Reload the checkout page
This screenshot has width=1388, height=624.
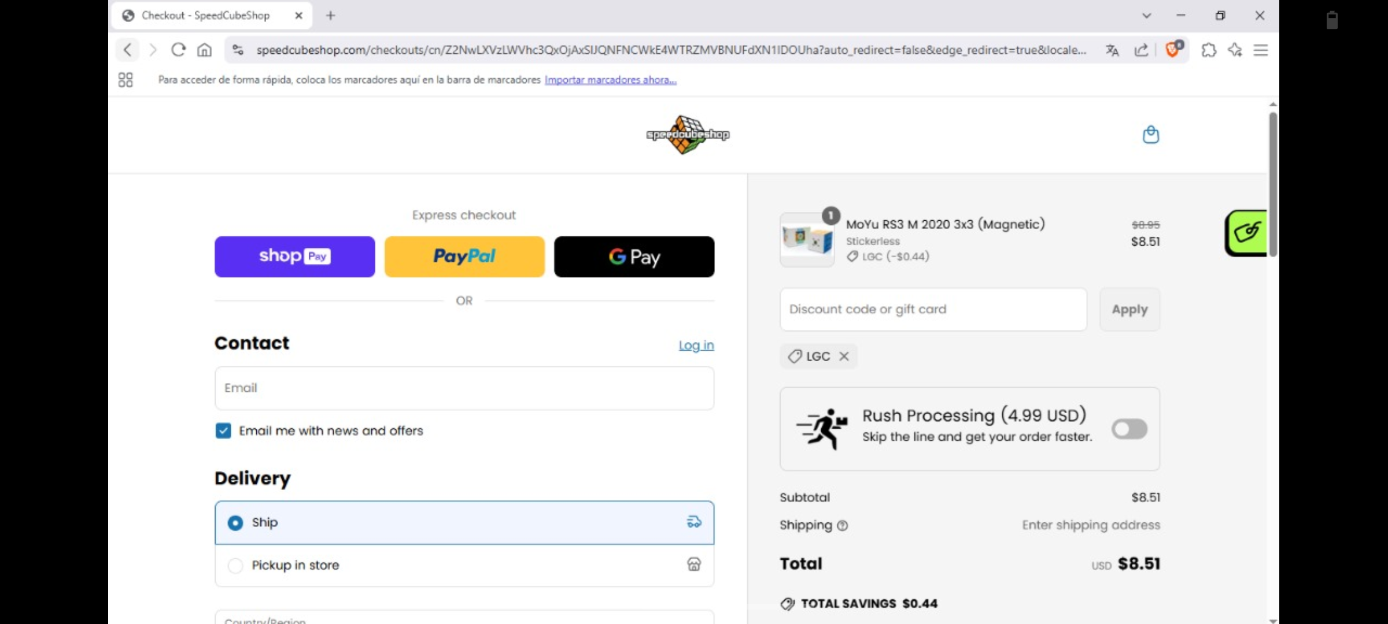[178, 50]
